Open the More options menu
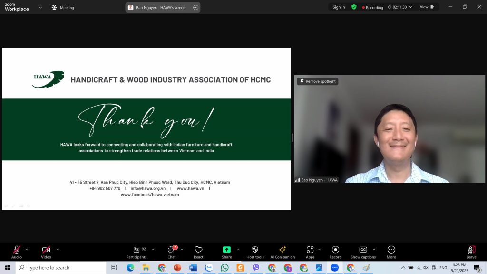This screenshot has width=487, height=274. [x=391, y=252]
